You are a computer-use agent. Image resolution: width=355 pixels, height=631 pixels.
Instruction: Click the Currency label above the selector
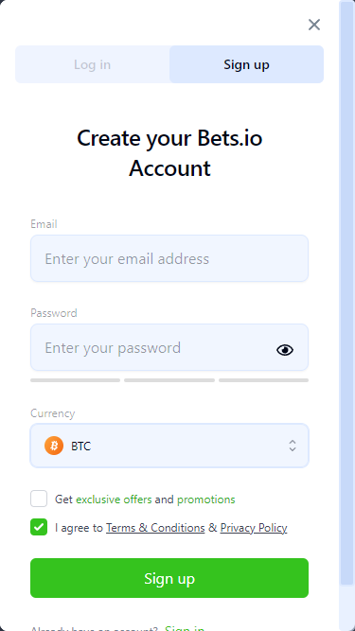coord(53,413)
